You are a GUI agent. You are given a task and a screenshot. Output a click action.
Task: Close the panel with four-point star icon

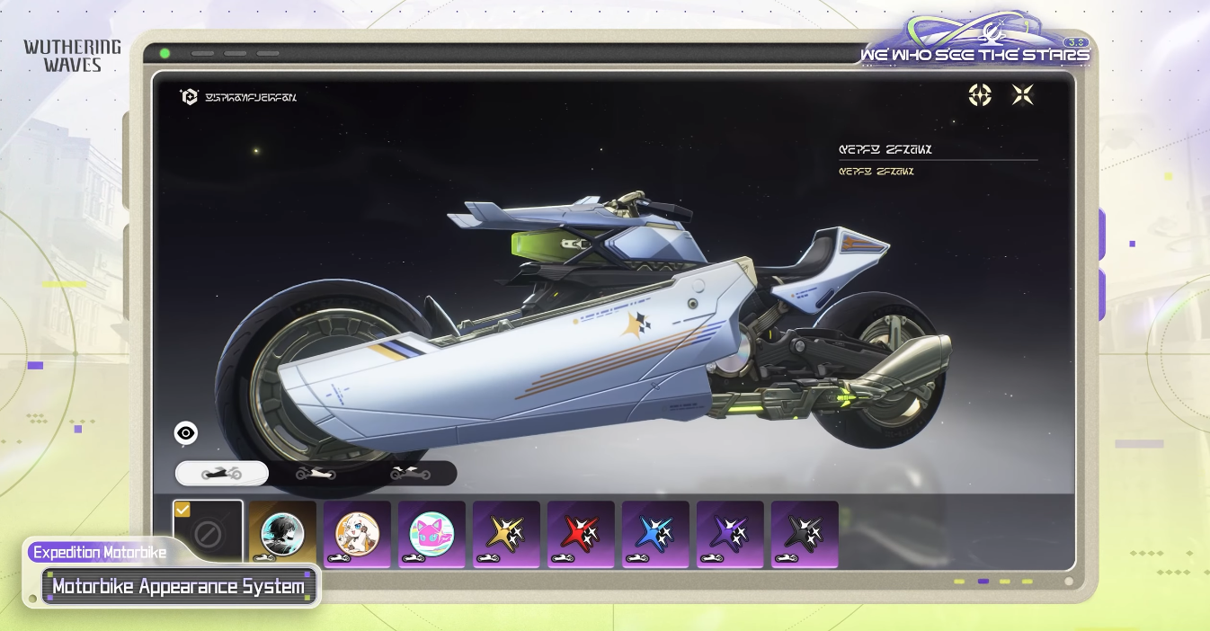pyautogui.click(x=1023, y=95)
